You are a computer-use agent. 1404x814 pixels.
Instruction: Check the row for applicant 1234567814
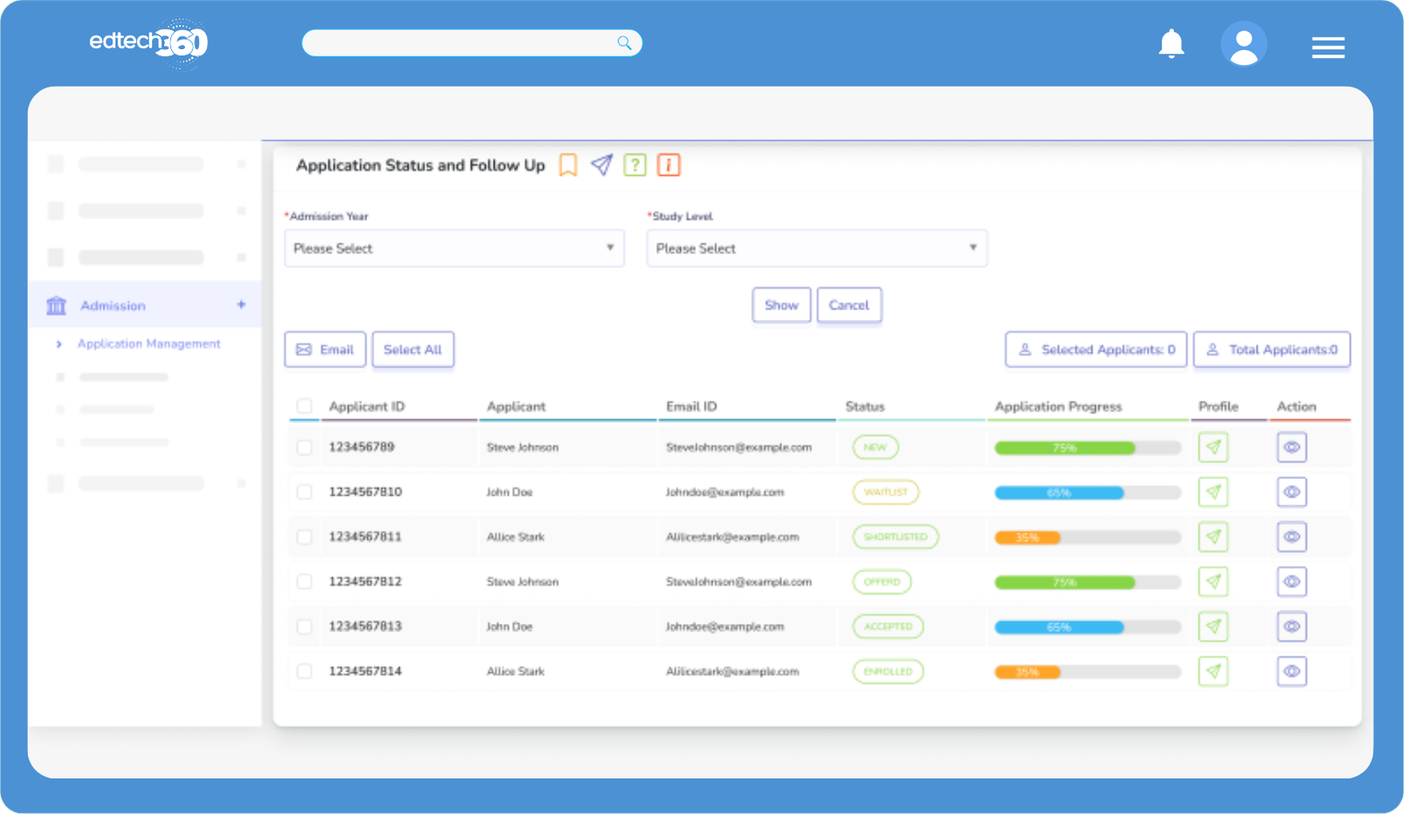[304, 671]
